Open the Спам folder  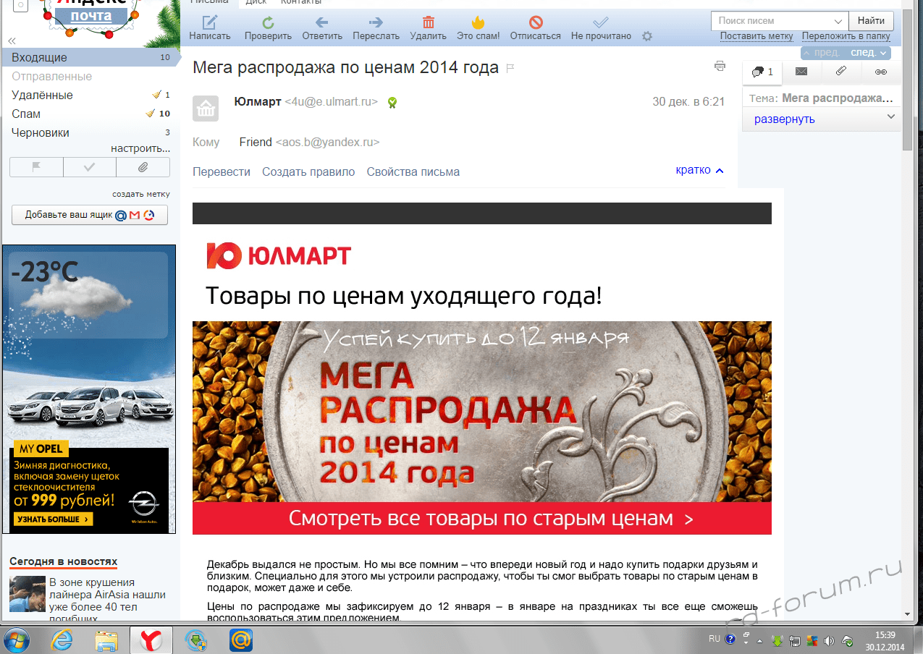(26, 114)
